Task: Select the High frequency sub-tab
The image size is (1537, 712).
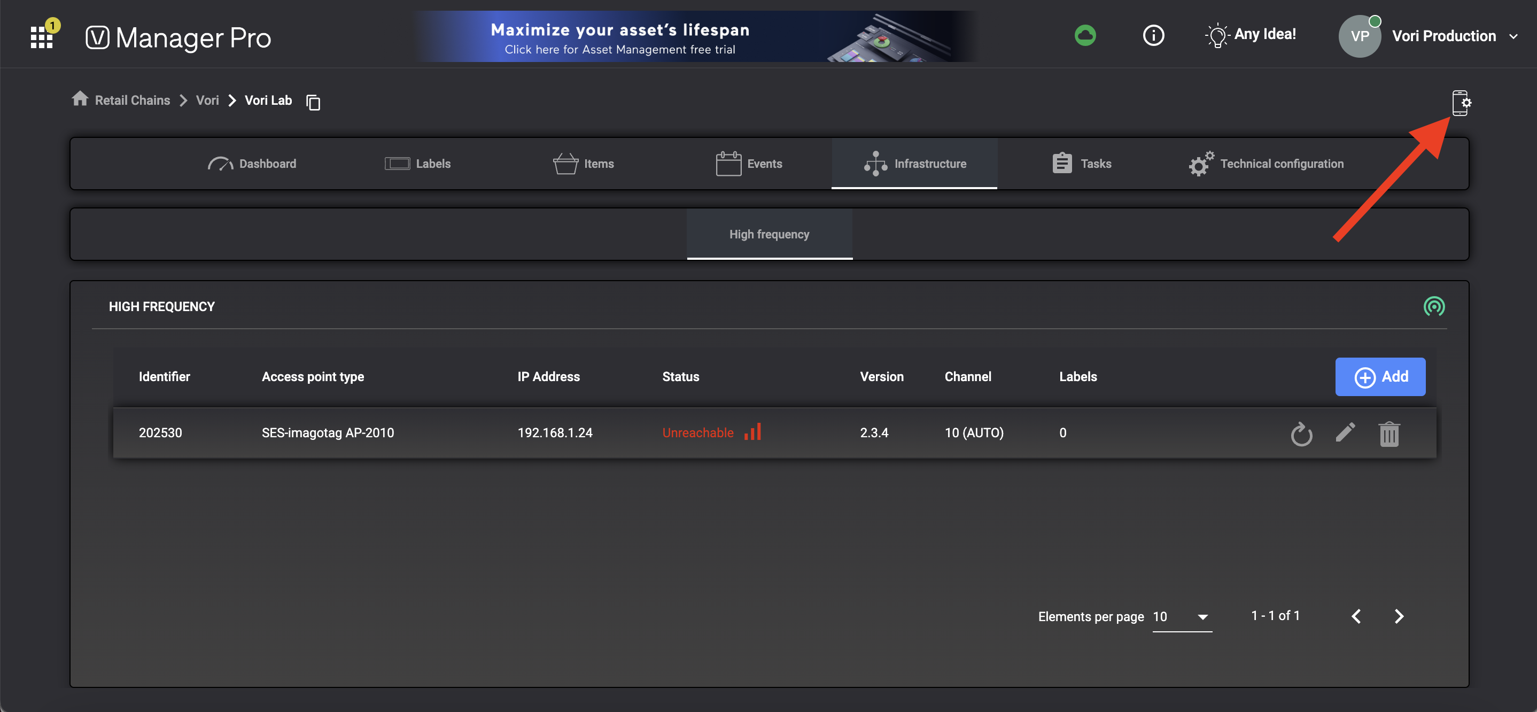Action: point(769,234)
